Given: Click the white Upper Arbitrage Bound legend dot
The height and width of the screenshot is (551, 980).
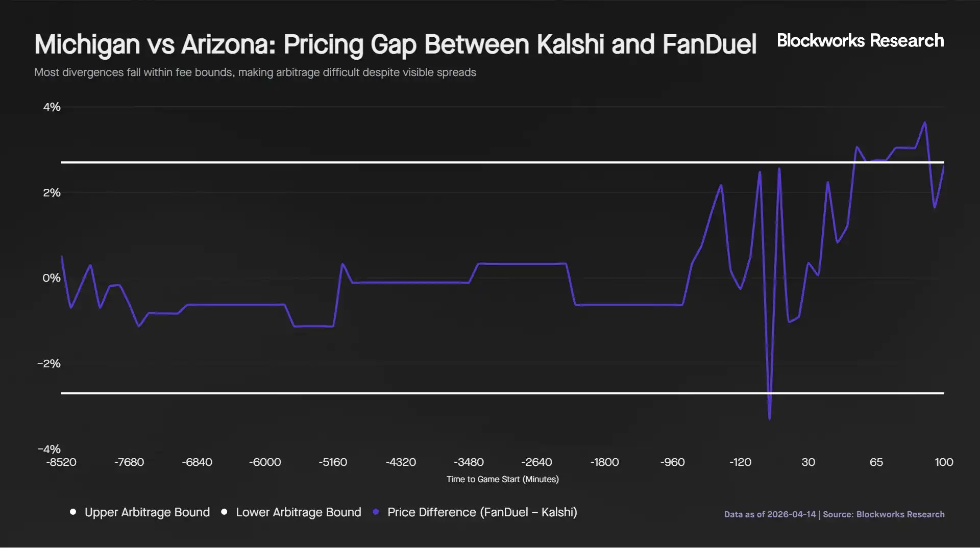Looking at the screenshot, I should 73,512.
